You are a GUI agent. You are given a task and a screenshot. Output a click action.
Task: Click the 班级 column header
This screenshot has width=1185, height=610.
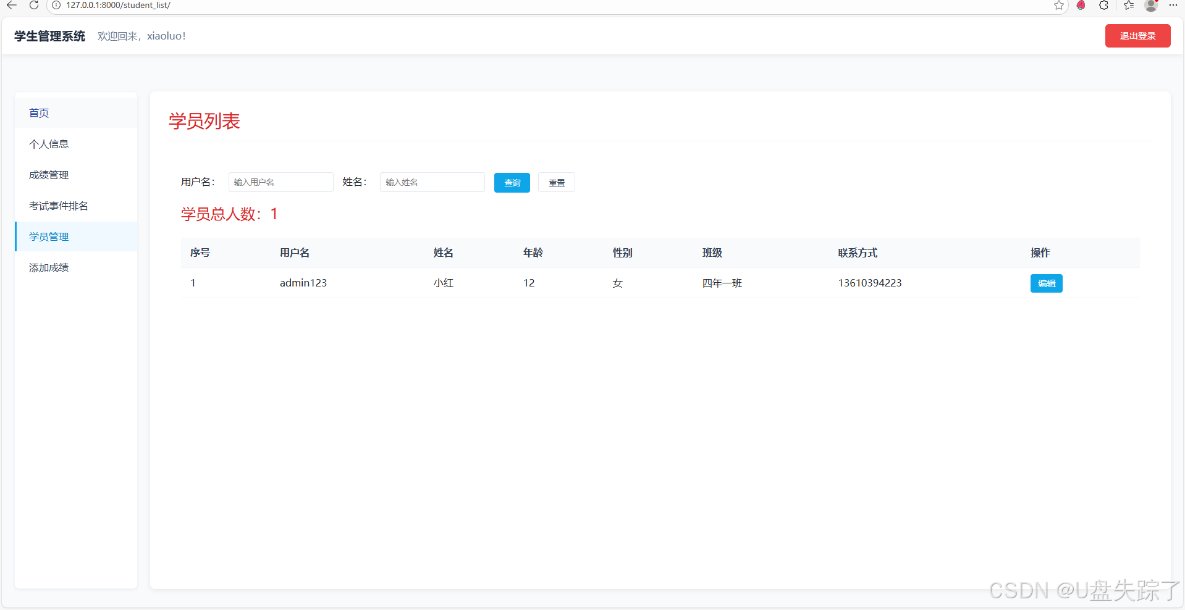[712, 253]
